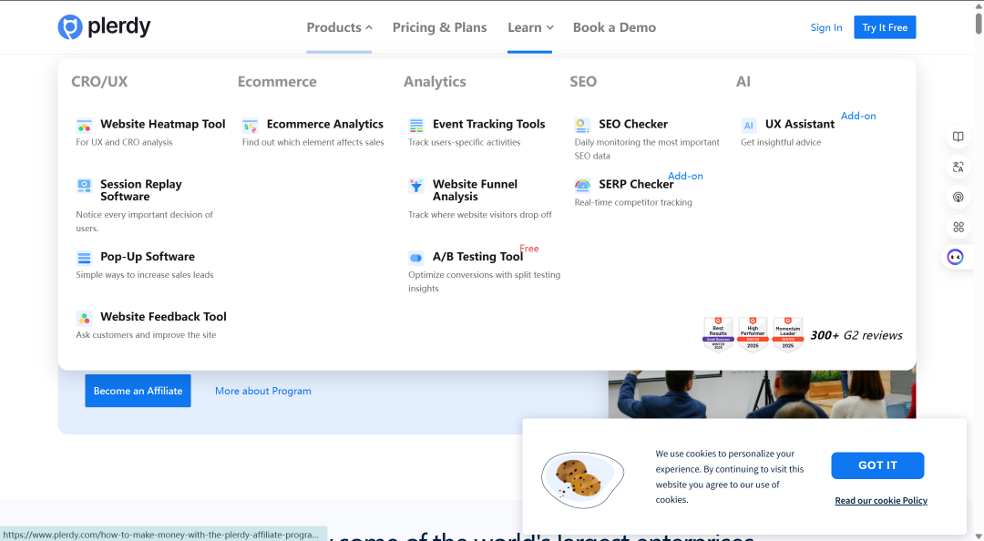Click 'Ask customers and improve the site' text
The width and height of the screenshot is (984, 541).
point(146,335)
